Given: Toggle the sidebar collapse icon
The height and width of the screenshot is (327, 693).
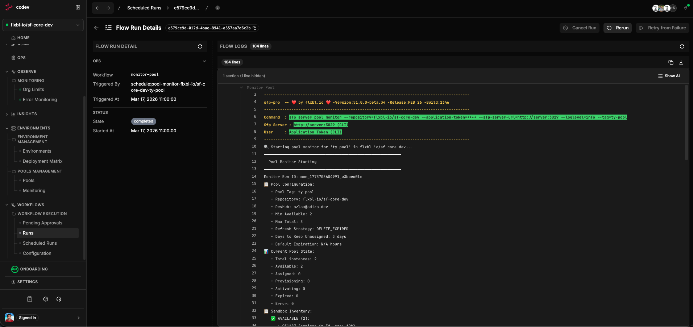Looking at the screenshot, I should [78, 7].
